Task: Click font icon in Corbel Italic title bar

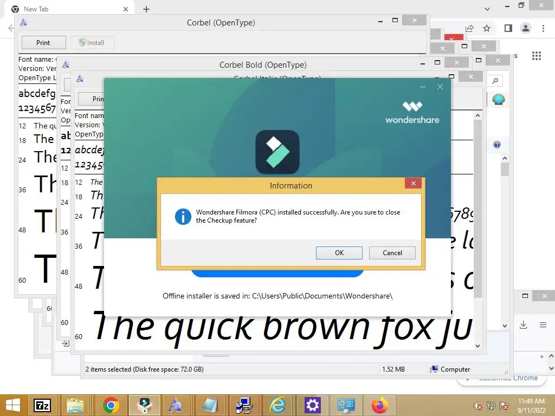Action: (80, 79)
